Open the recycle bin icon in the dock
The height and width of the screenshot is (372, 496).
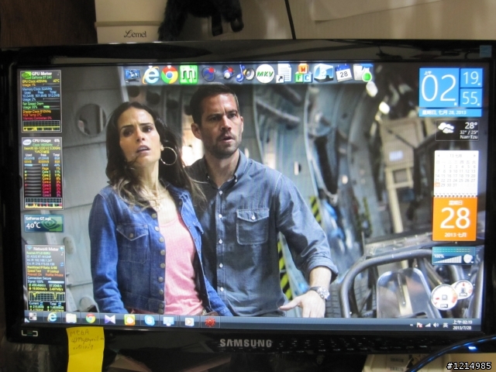363,73
